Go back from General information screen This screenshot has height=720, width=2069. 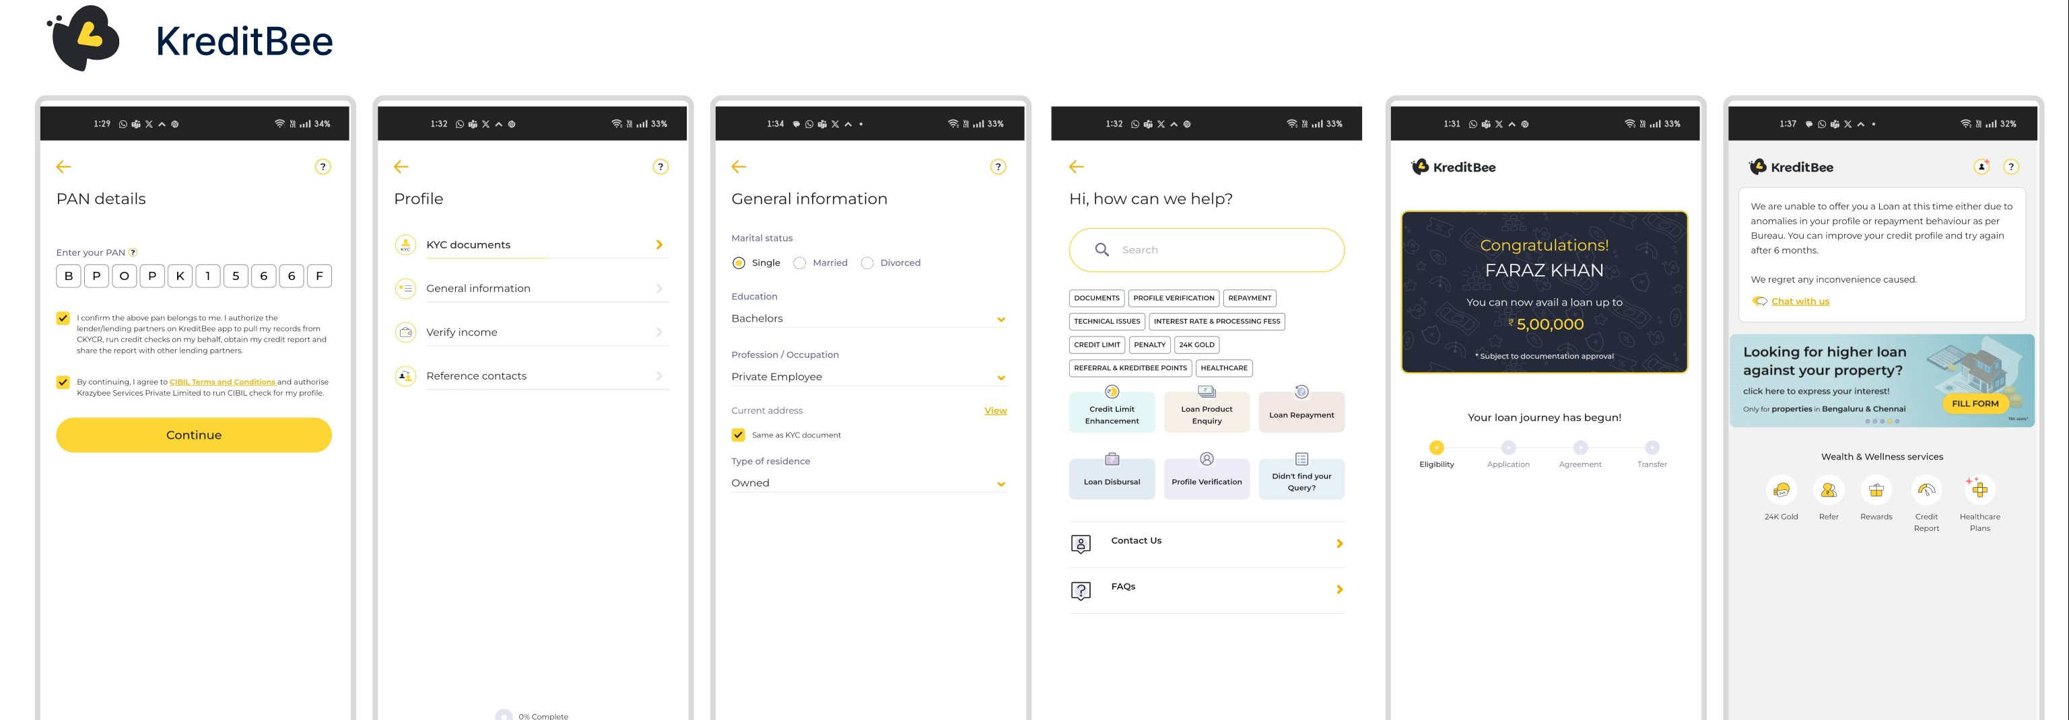pyautogui.click(x=739, y=167)
